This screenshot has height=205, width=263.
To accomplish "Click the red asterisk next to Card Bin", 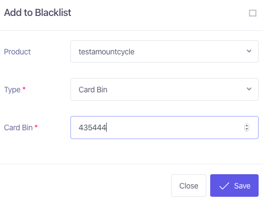I will tap(36, 126).
